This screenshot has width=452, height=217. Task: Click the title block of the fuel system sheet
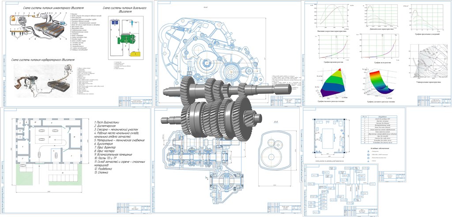point(136,101)
